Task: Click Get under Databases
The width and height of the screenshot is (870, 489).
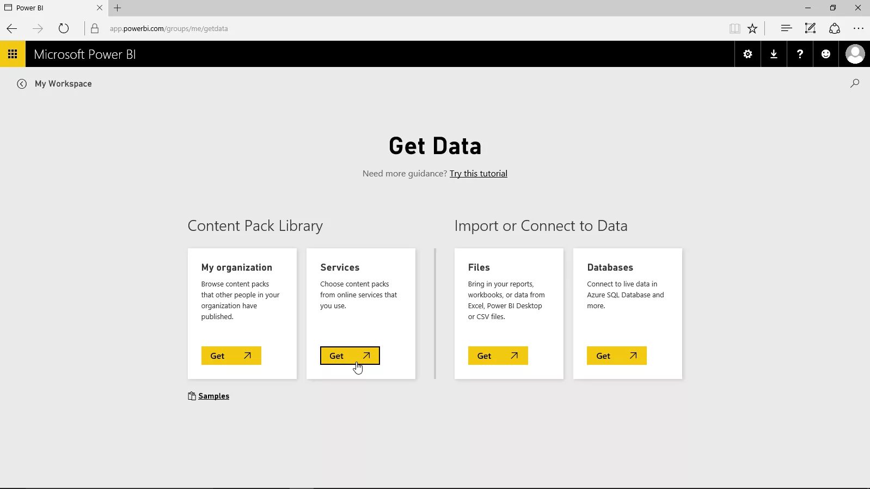Action: click(x=617, y=356)
